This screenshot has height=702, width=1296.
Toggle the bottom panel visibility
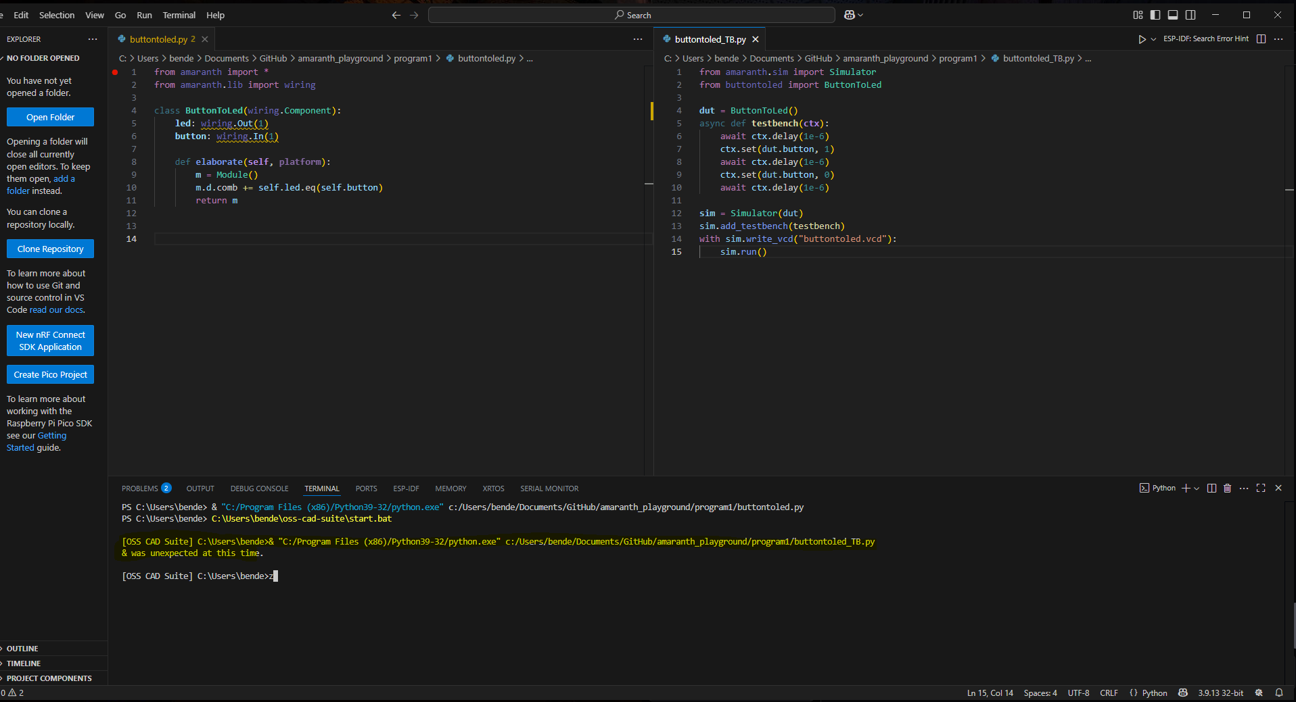[x=1173, y=15]
